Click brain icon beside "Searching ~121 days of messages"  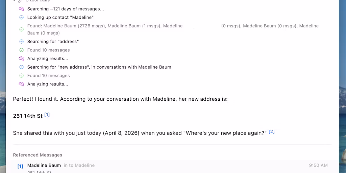click(x=22, y=9)
